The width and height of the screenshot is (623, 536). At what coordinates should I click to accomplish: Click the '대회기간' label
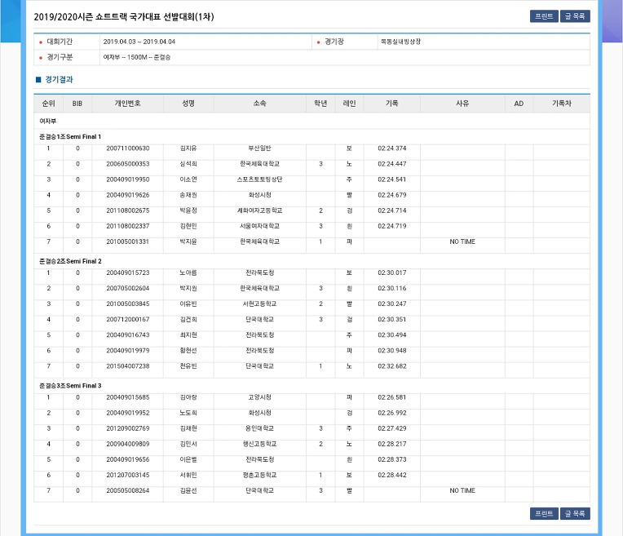point(60,42)
